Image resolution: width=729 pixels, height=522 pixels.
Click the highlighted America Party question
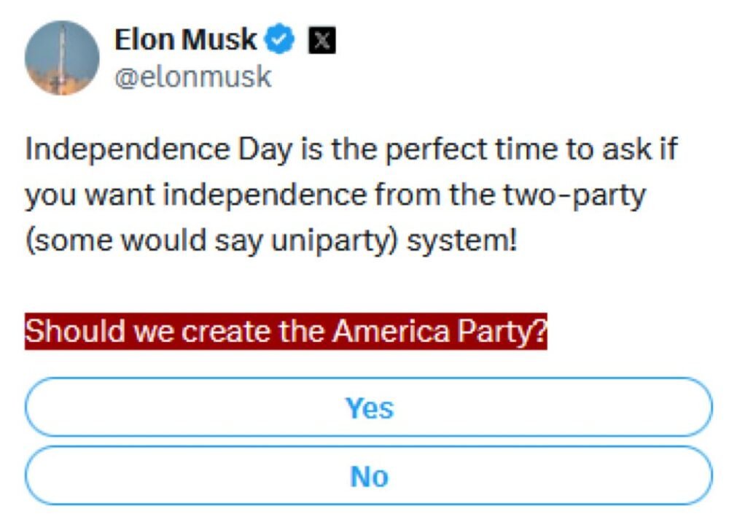pyautogui.click(x=286, y=332)
